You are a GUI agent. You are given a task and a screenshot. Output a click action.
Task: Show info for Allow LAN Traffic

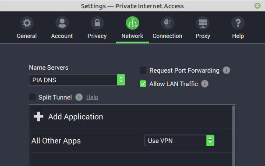pos(205,84)
